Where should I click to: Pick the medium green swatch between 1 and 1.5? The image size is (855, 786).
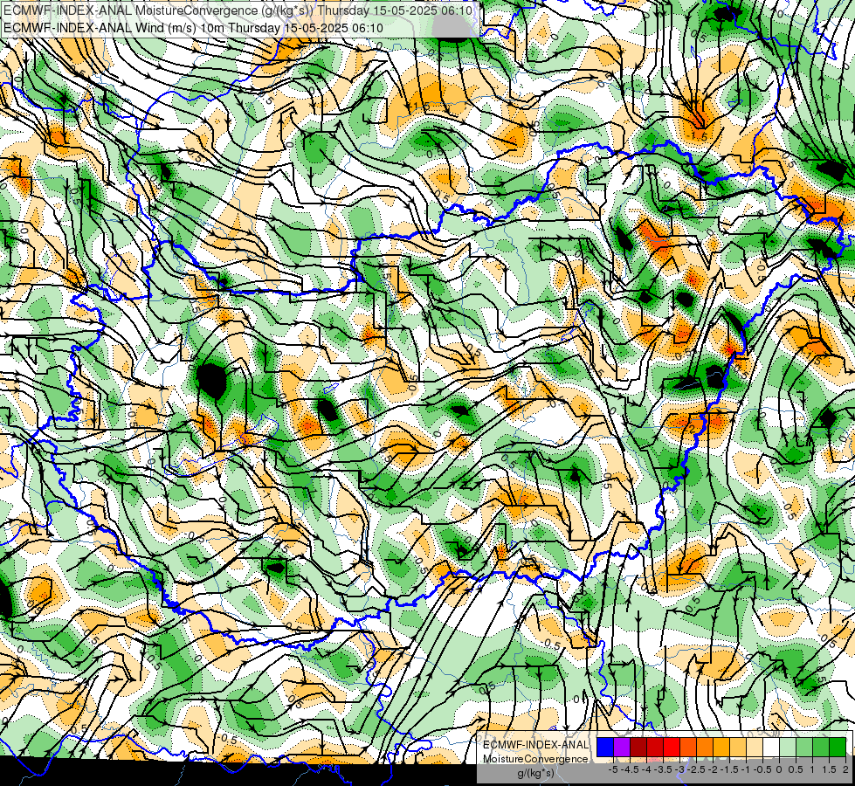click(x=821, y=747)
